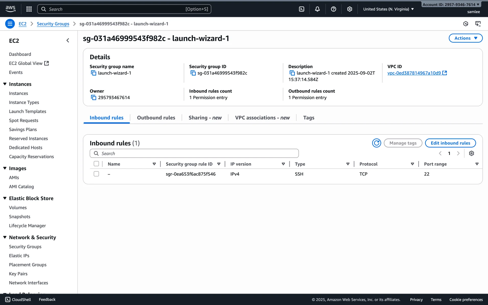Copy the owner account number
Screen dimensions: 488x305
(94, 98)
